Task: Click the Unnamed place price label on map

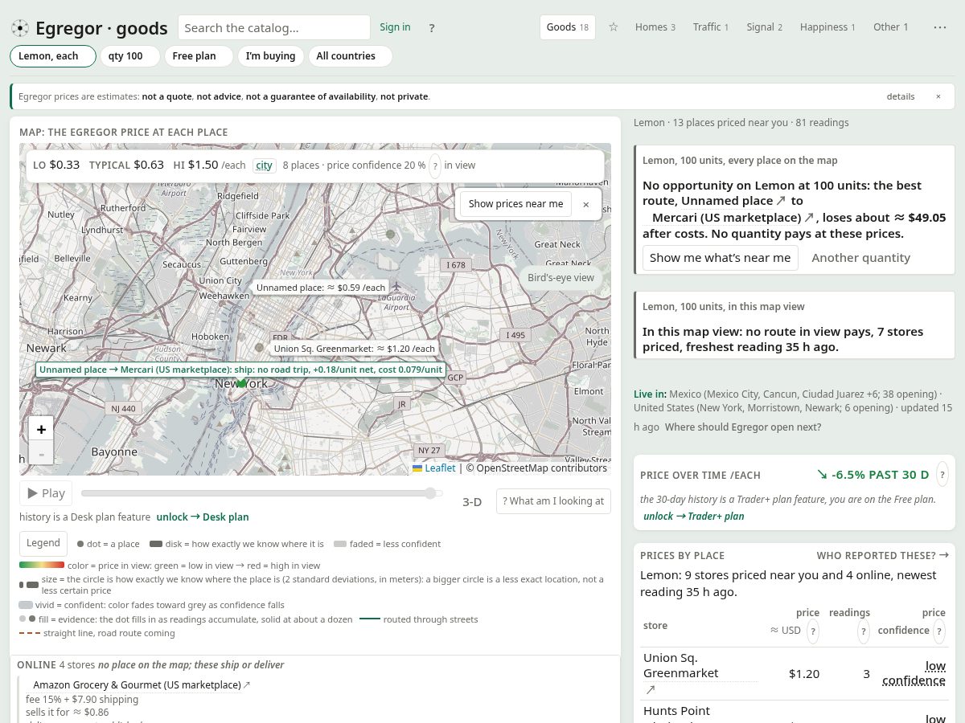Action: pyautogui.click(x=321, y=287)
